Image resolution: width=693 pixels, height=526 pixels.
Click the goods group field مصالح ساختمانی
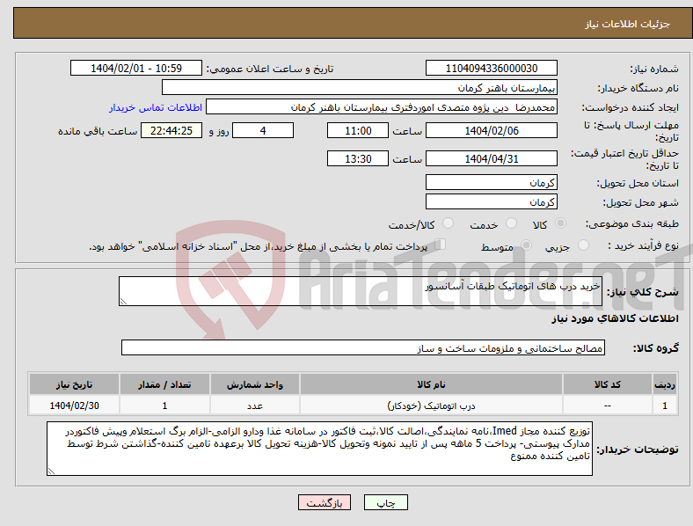[363, 347]
